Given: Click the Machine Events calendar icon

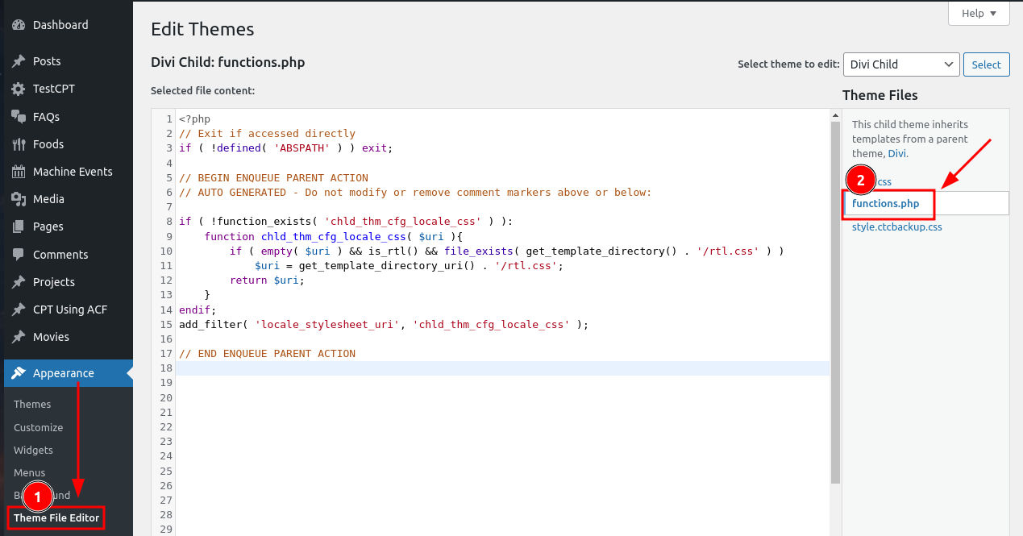Looking at the screenshot, I should click(x=19, y=172).
